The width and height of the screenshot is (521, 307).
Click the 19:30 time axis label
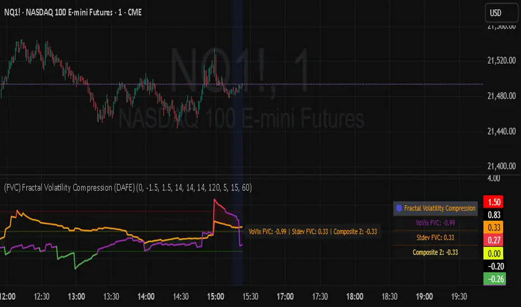(459, 296)
